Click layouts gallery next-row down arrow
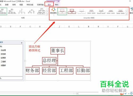 (x=47, y=11)
